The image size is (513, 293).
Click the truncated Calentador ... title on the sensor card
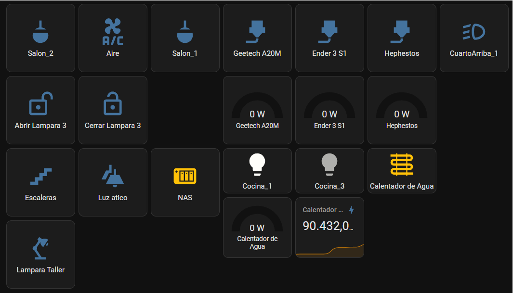(x=323, y=210)
